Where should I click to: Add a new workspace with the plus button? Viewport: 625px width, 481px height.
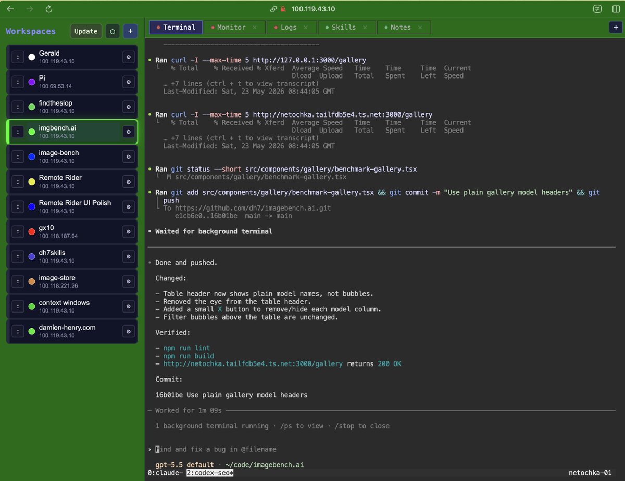(130, 31)
